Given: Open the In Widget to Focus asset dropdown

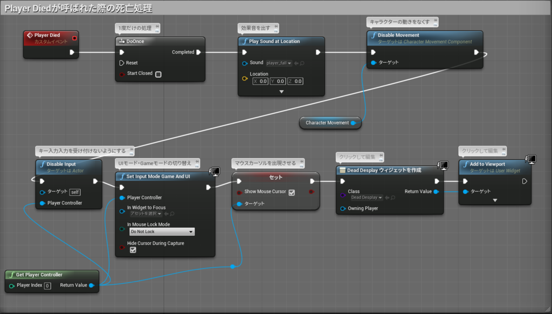Looking at the screenshot, I should [146, 214].
